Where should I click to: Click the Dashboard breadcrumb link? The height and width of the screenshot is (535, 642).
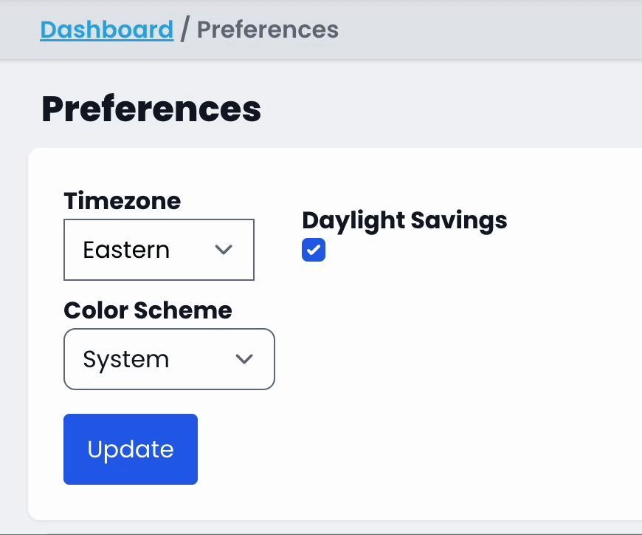point(106,30)
